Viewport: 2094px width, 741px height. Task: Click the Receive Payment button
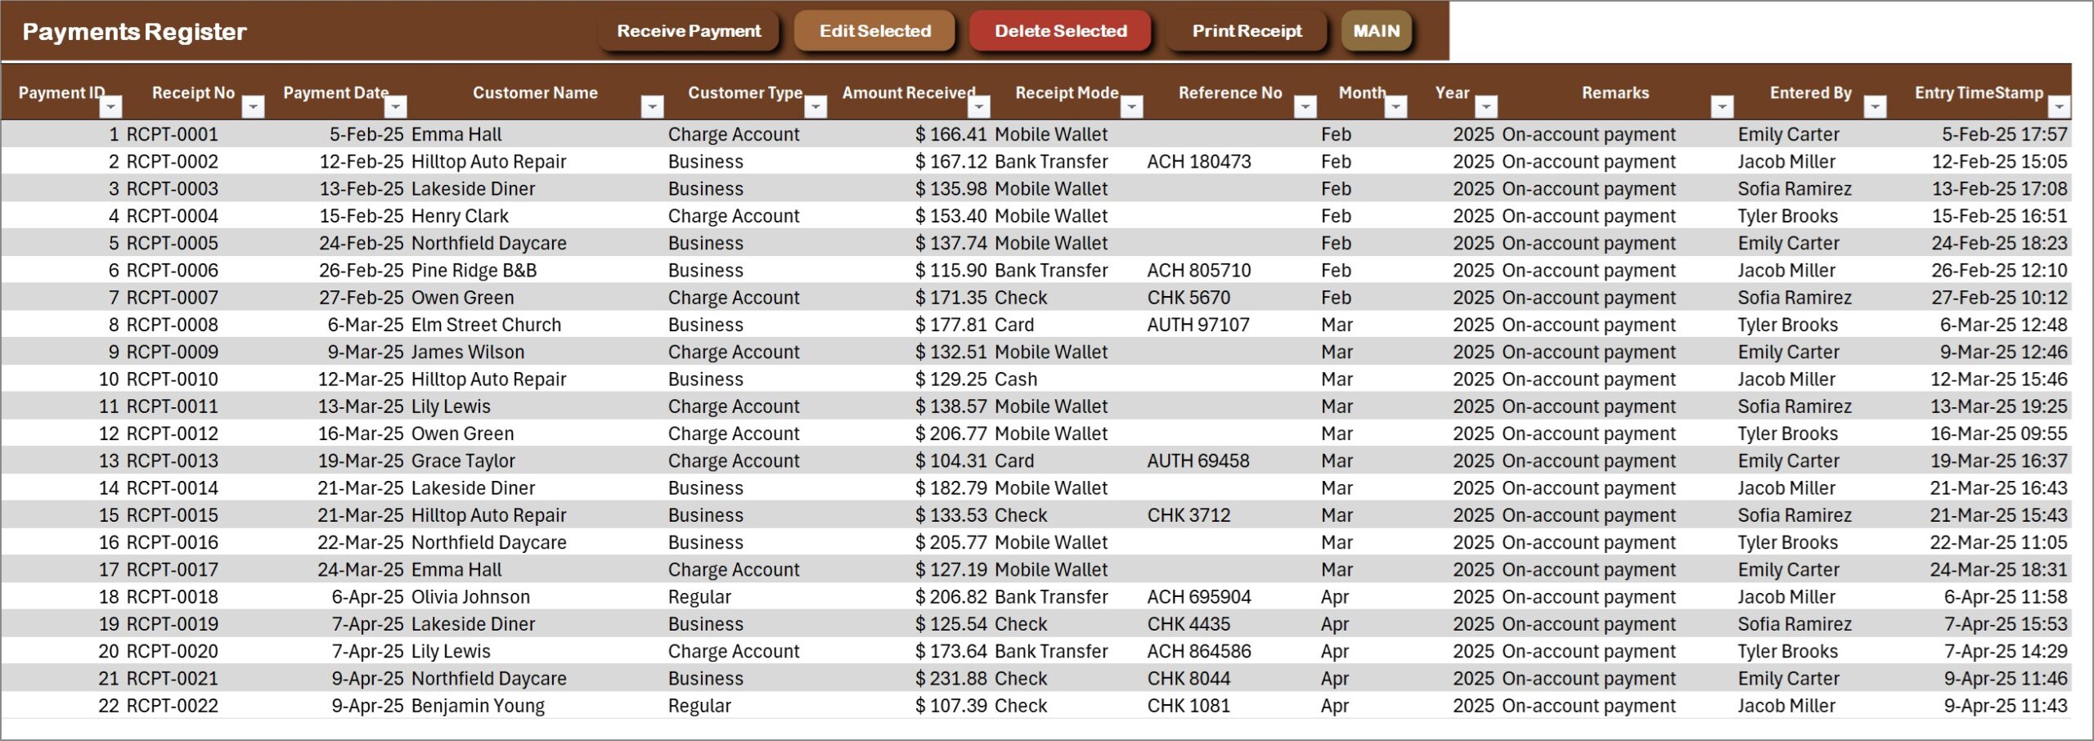(689, 31)
